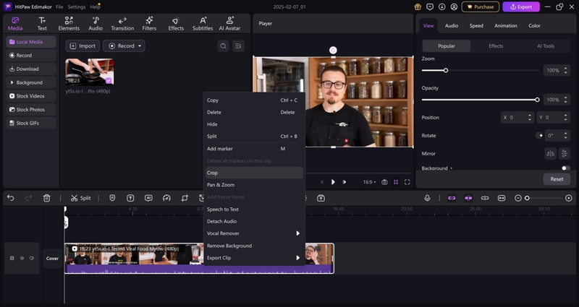Open Stock Videos in the sidebar
The height and width of the screenshot is (307, 579).
(31, 96)
